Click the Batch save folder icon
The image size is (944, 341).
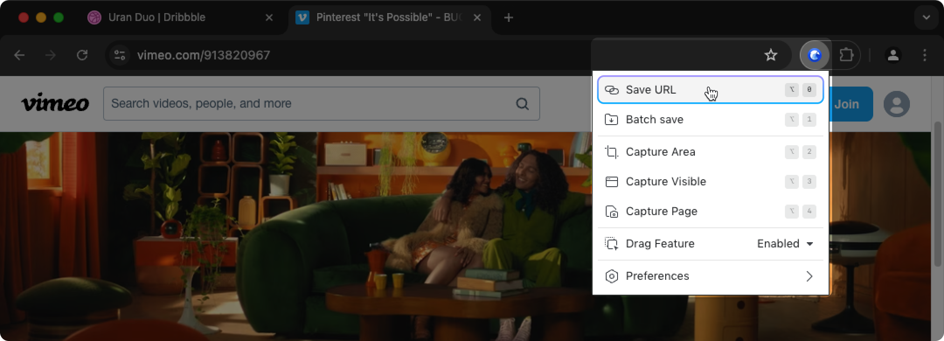[611, 119]
